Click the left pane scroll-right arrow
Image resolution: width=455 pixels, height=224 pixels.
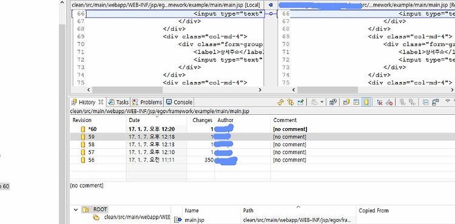click(x=260, y=90)
